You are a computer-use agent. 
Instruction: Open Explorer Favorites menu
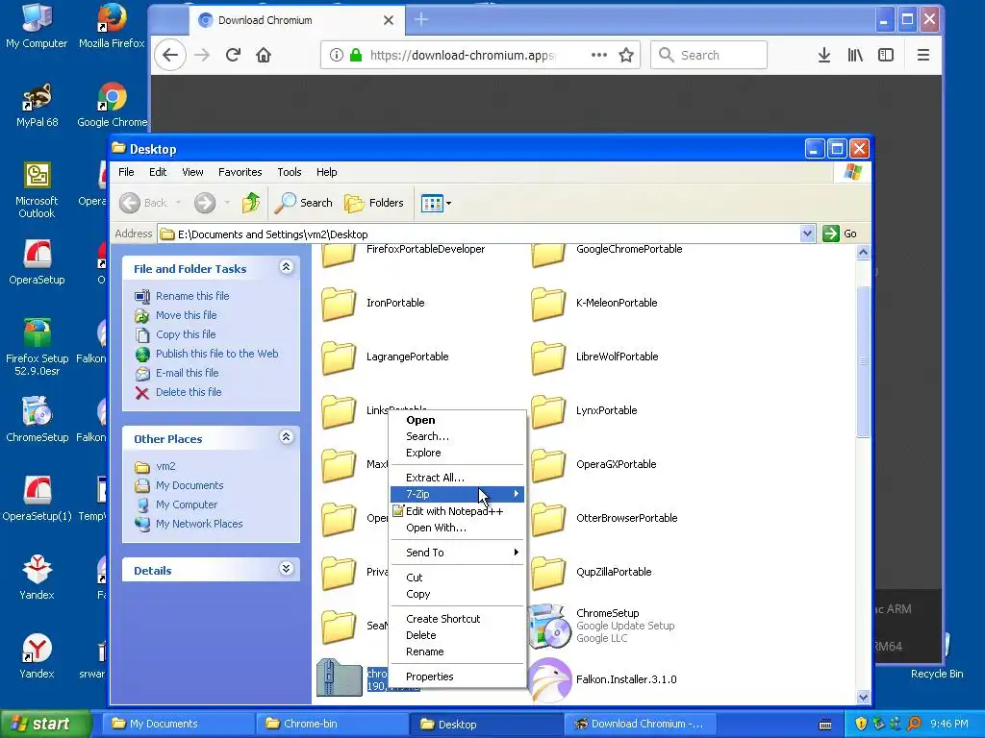point(240,172)
